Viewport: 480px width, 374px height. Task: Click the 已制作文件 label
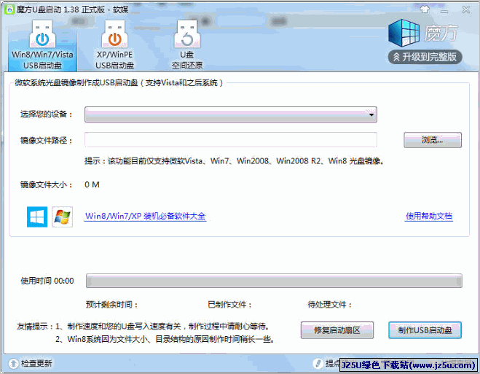(229, 305)
